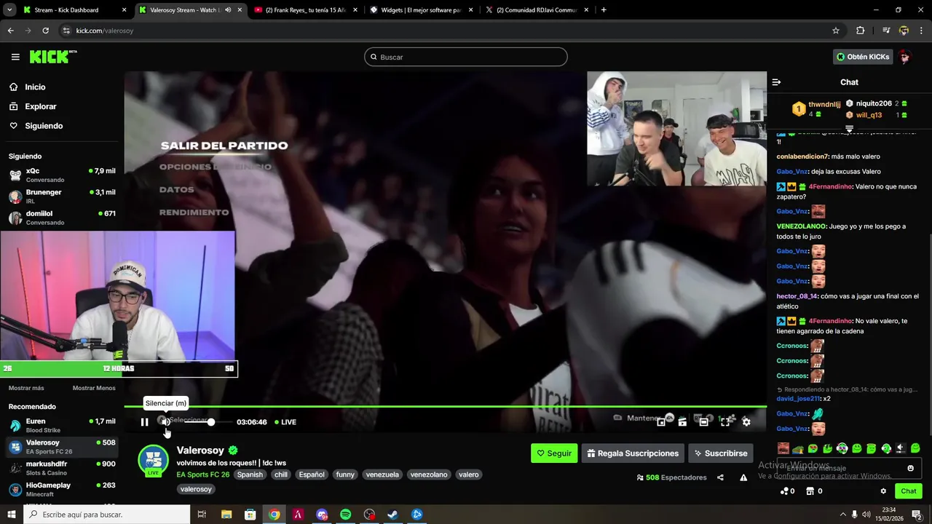
Task: Share the stream via share icon
Action: tap(720, 477)
